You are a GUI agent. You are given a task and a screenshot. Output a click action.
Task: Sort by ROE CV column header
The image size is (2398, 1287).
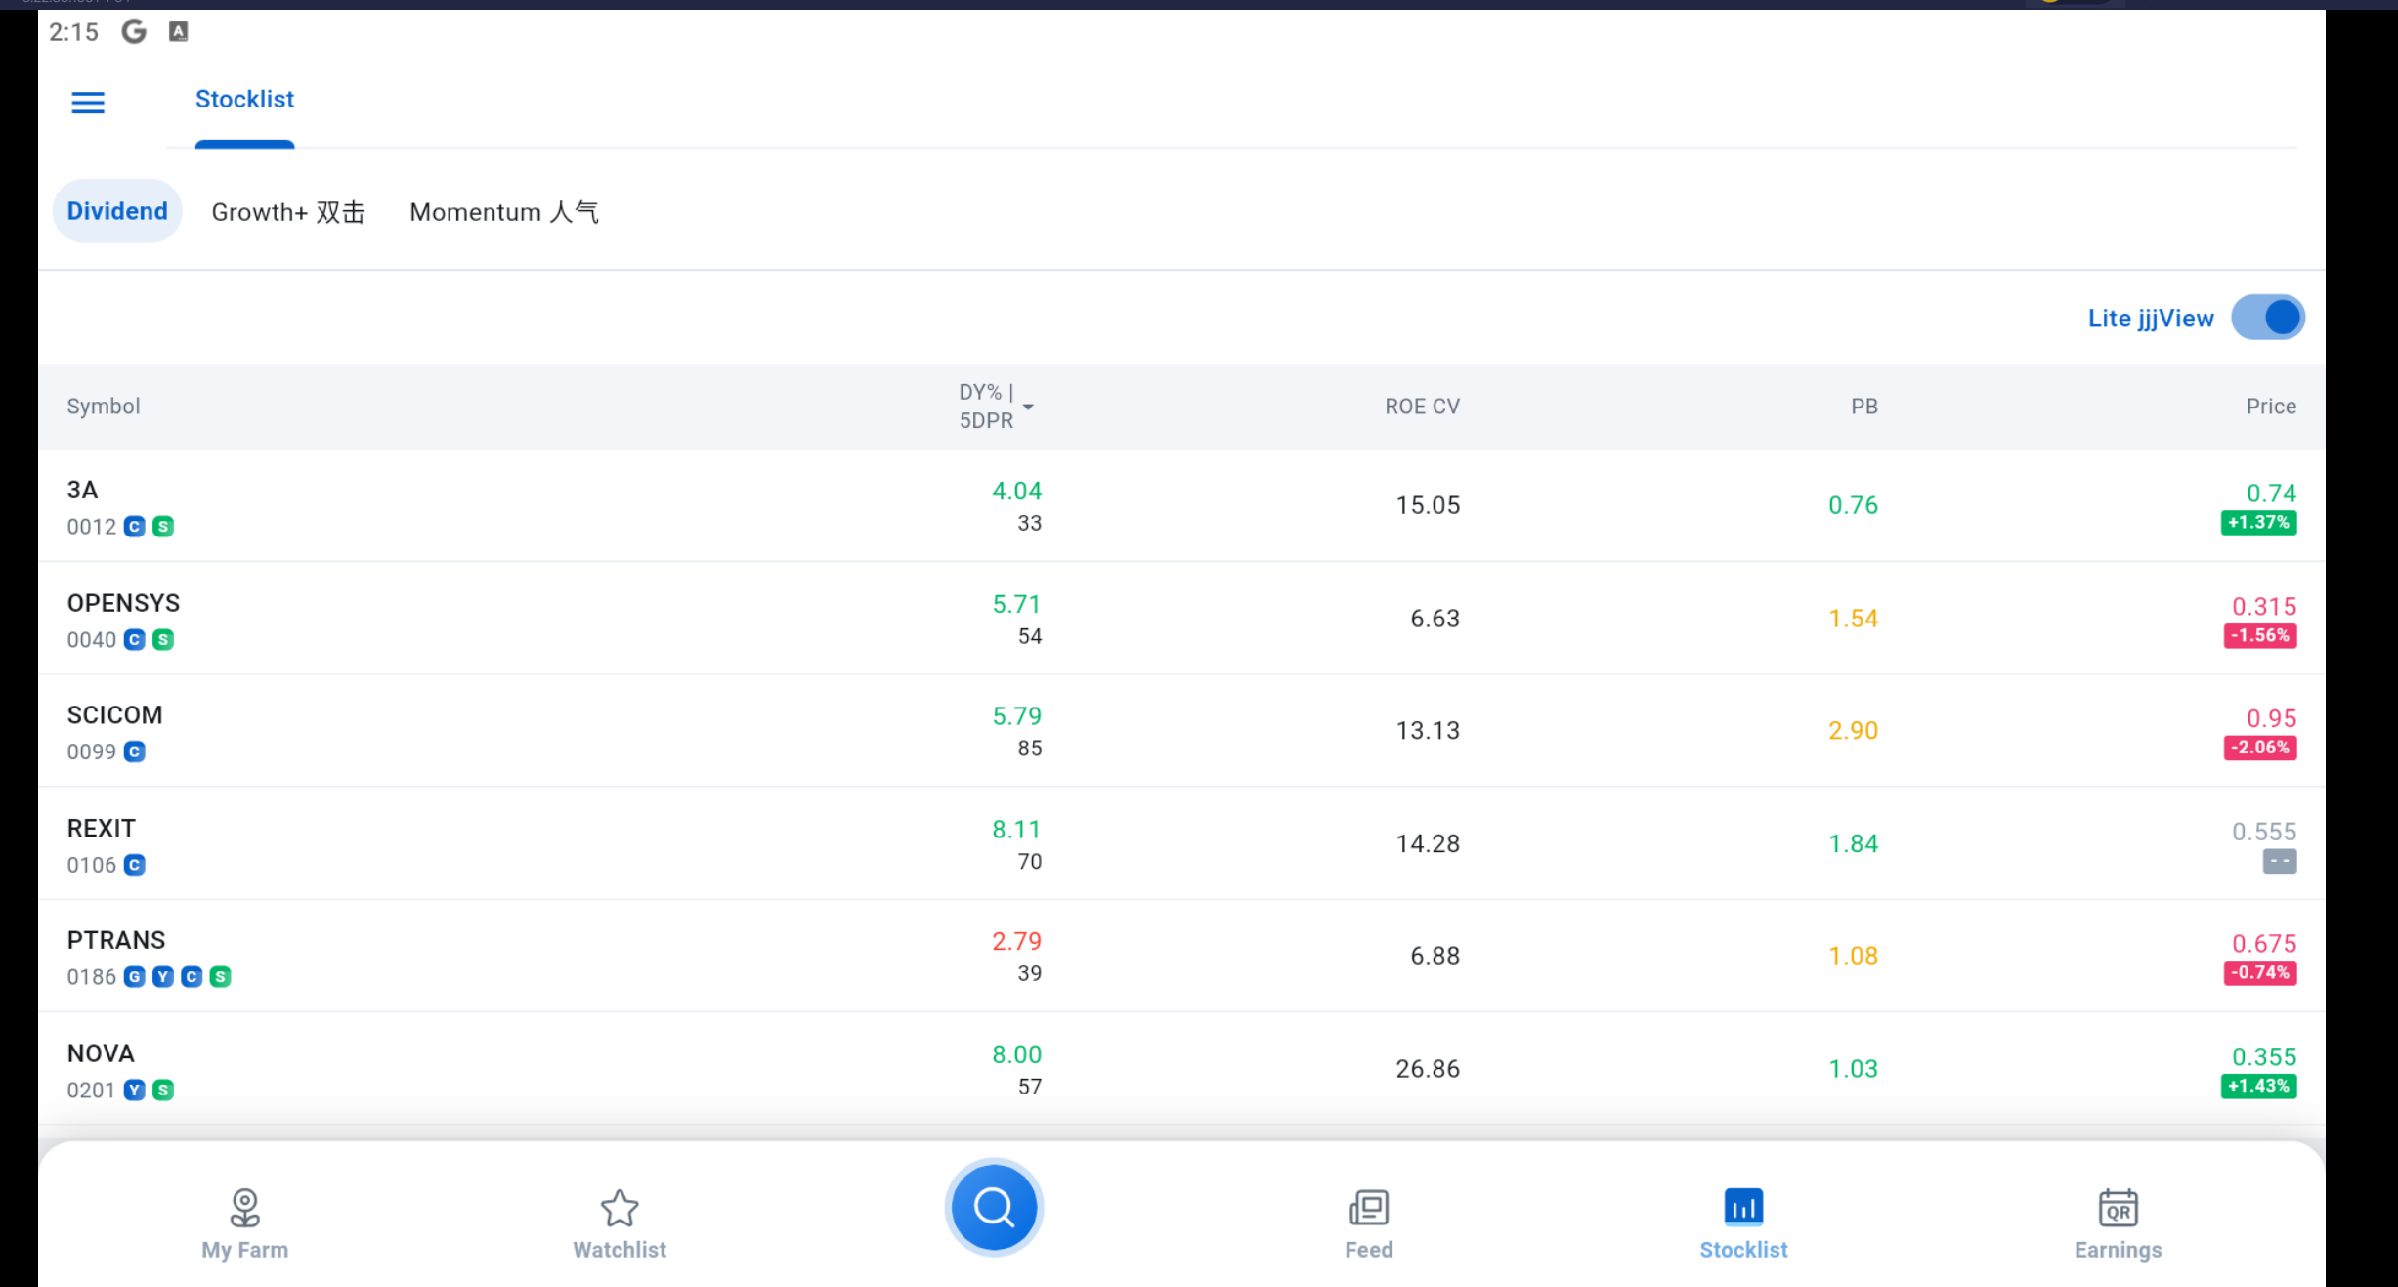pos(1422,407)
